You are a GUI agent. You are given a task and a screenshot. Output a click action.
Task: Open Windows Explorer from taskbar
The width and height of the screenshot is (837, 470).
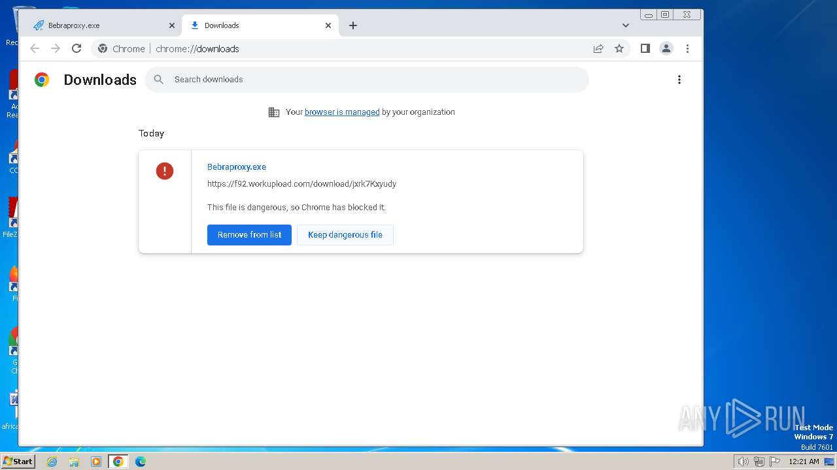pos(74,462)
